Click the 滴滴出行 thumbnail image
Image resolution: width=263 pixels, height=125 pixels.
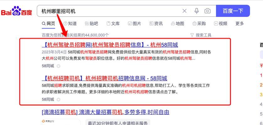(x=61, y=122)
